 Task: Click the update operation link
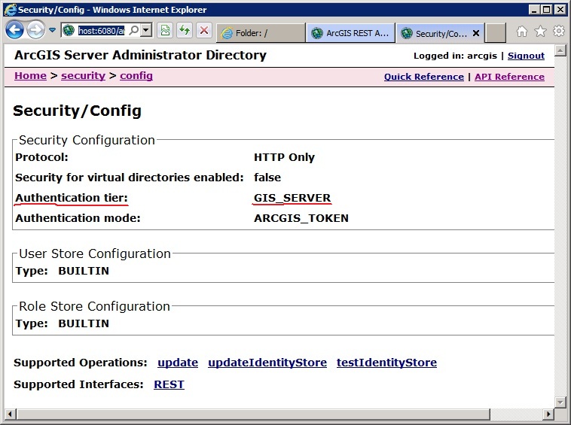[x=178, y=363]
